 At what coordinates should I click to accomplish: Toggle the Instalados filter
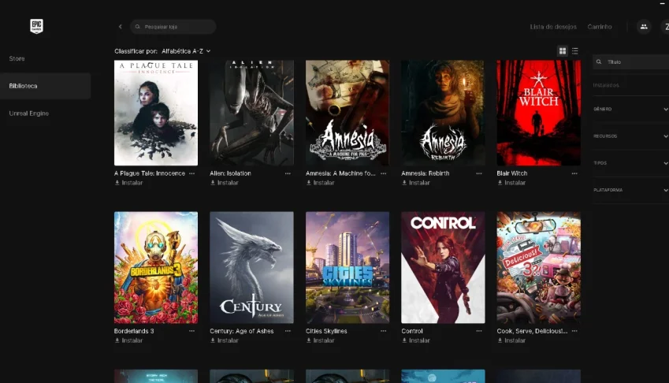point(606,85)
